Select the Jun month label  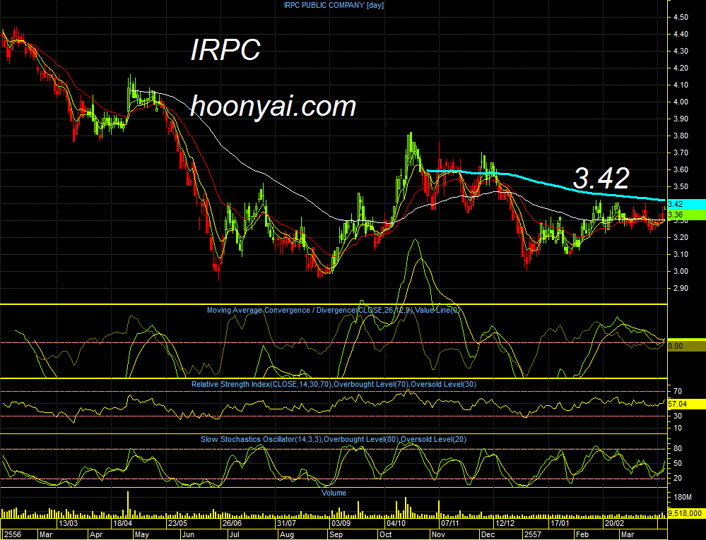[x=189, y=534]
